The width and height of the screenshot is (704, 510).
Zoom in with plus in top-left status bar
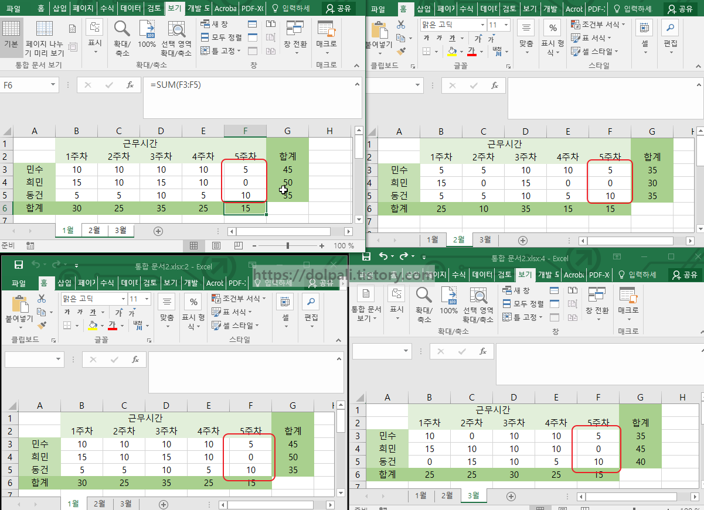click(321, 246)
